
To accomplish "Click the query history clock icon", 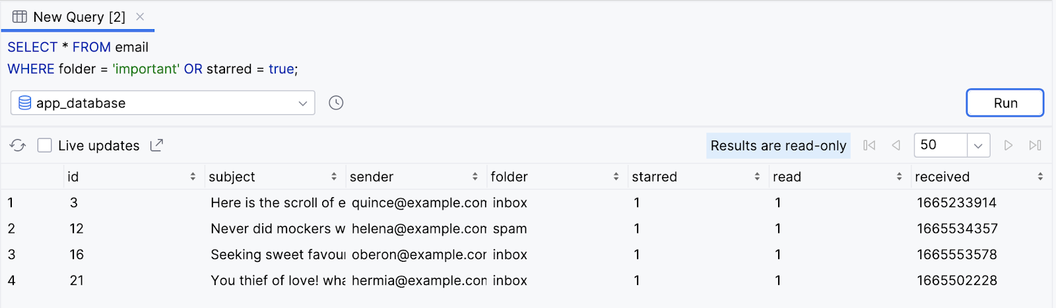I will pyautogui.click(x=336, y=103).
